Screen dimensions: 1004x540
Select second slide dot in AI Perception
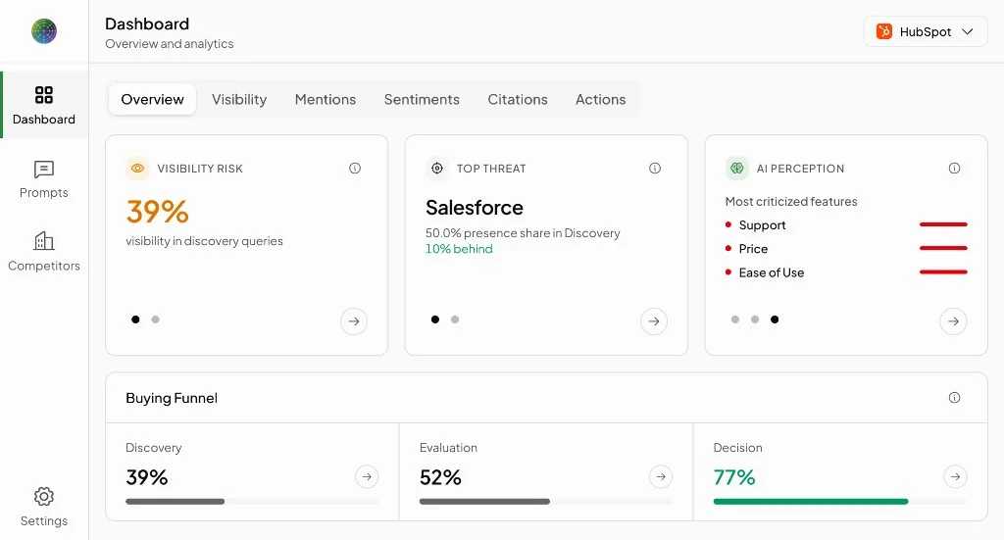755,319
